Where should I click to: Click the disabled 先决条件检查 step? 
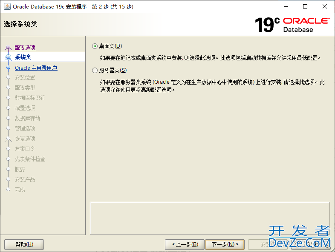click(30, 159)
